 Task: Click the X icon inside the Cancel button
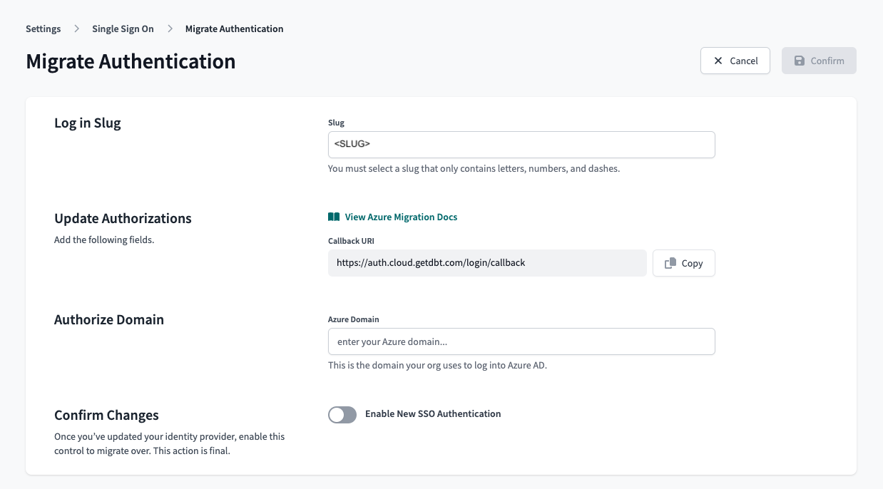(718, 61)
